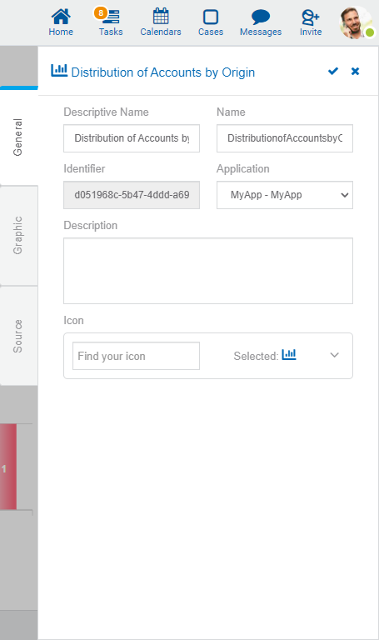Viewport: 379px width, 640px height.
Task: Open the Calendars icon
Action: point(160,22)
